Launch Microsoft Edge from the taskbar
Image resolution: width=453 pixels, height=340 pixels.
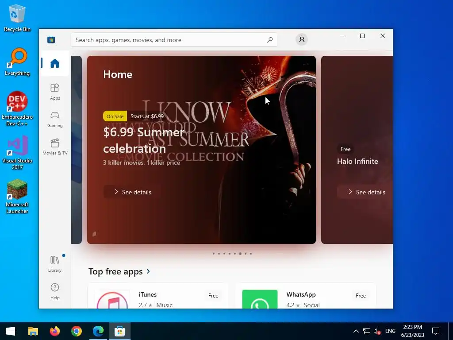point(98,331)
